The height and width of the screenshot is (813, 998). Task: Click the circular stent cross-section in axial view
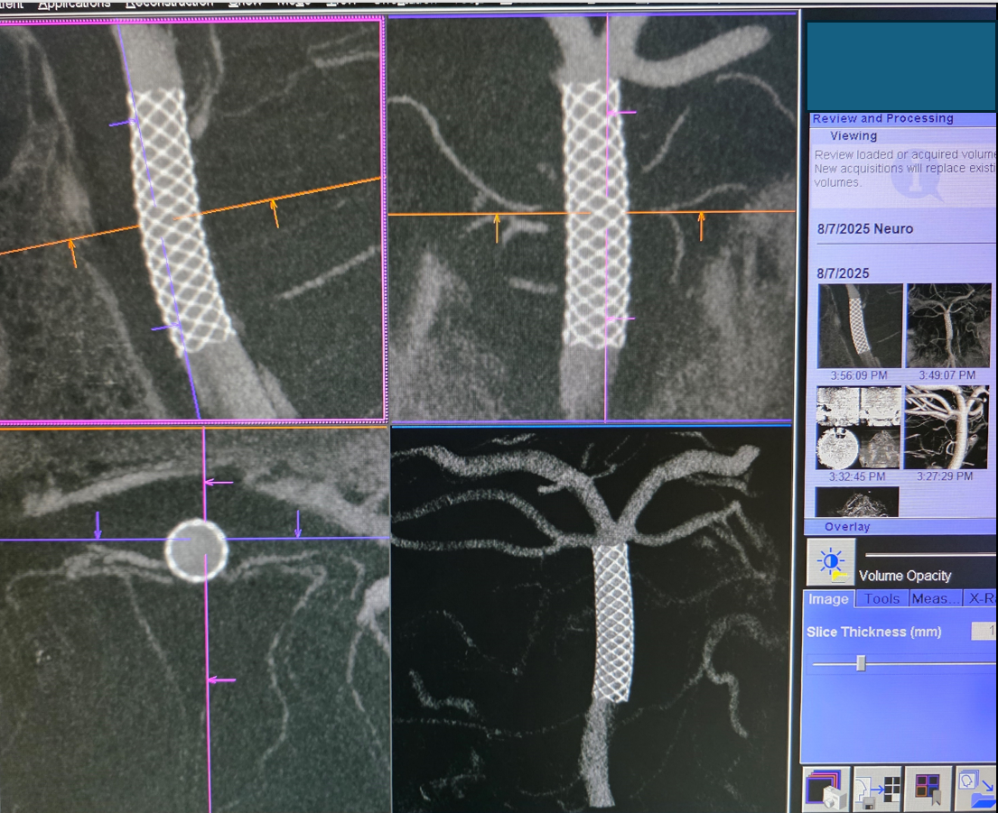pos(196,550)
